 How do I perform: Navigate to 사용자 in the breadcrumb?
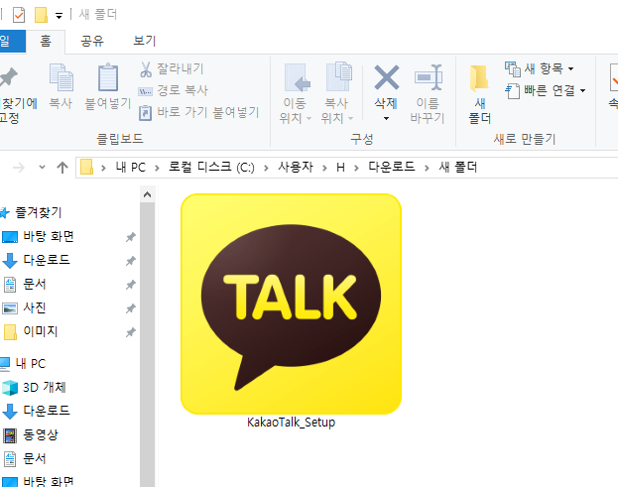point(296,167)
